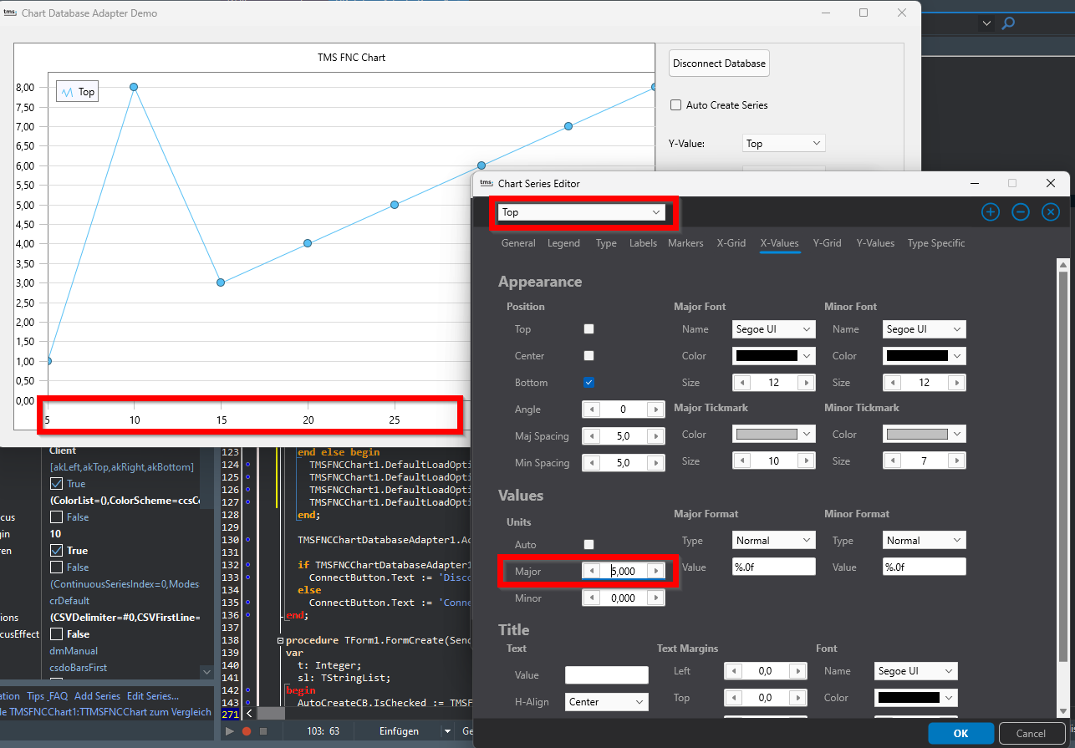Stop macro recording with the square icon
This screenshot has height=748, width=1075.
point(262,731)
